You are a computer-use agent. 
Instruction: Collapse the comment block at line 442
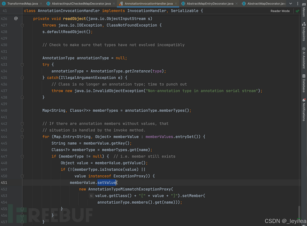22,124
